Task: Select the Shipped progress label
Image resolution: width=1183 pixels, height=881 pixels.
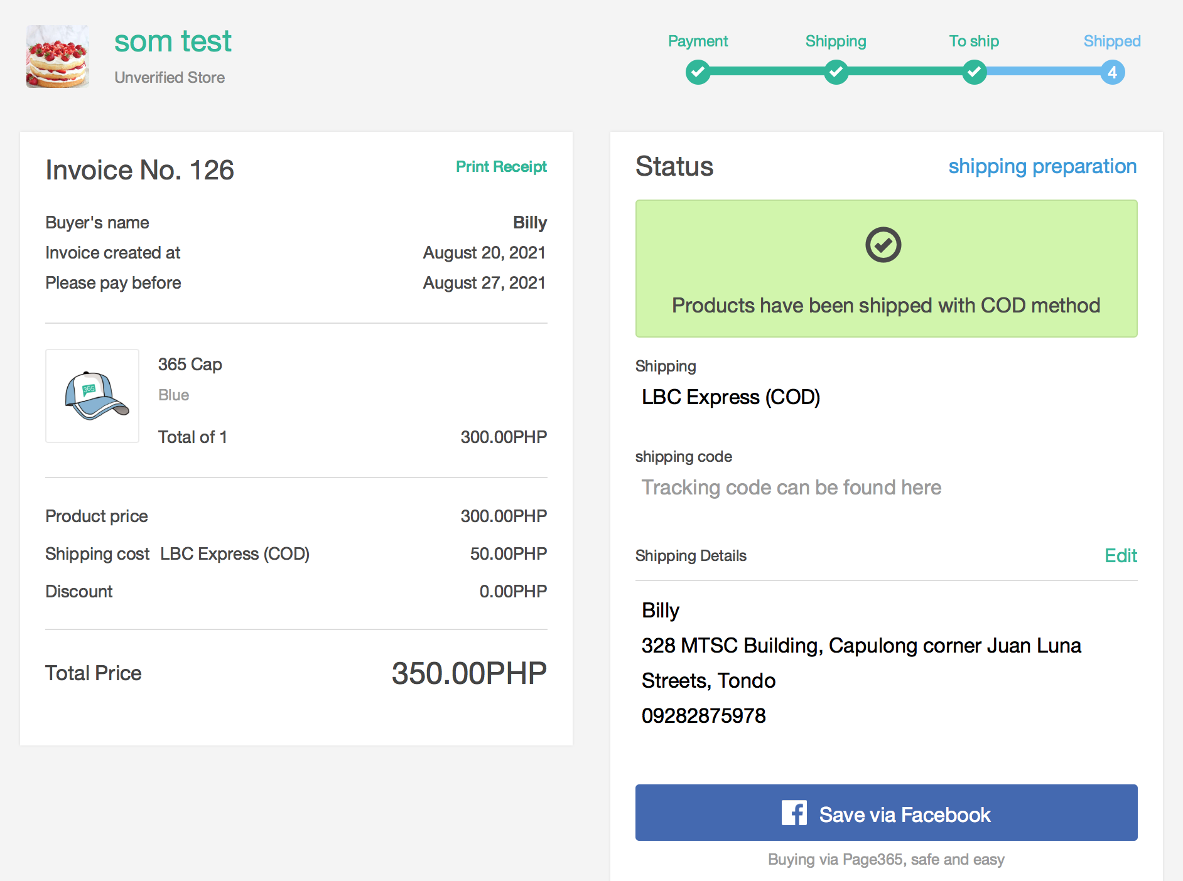Action: 1111,41
